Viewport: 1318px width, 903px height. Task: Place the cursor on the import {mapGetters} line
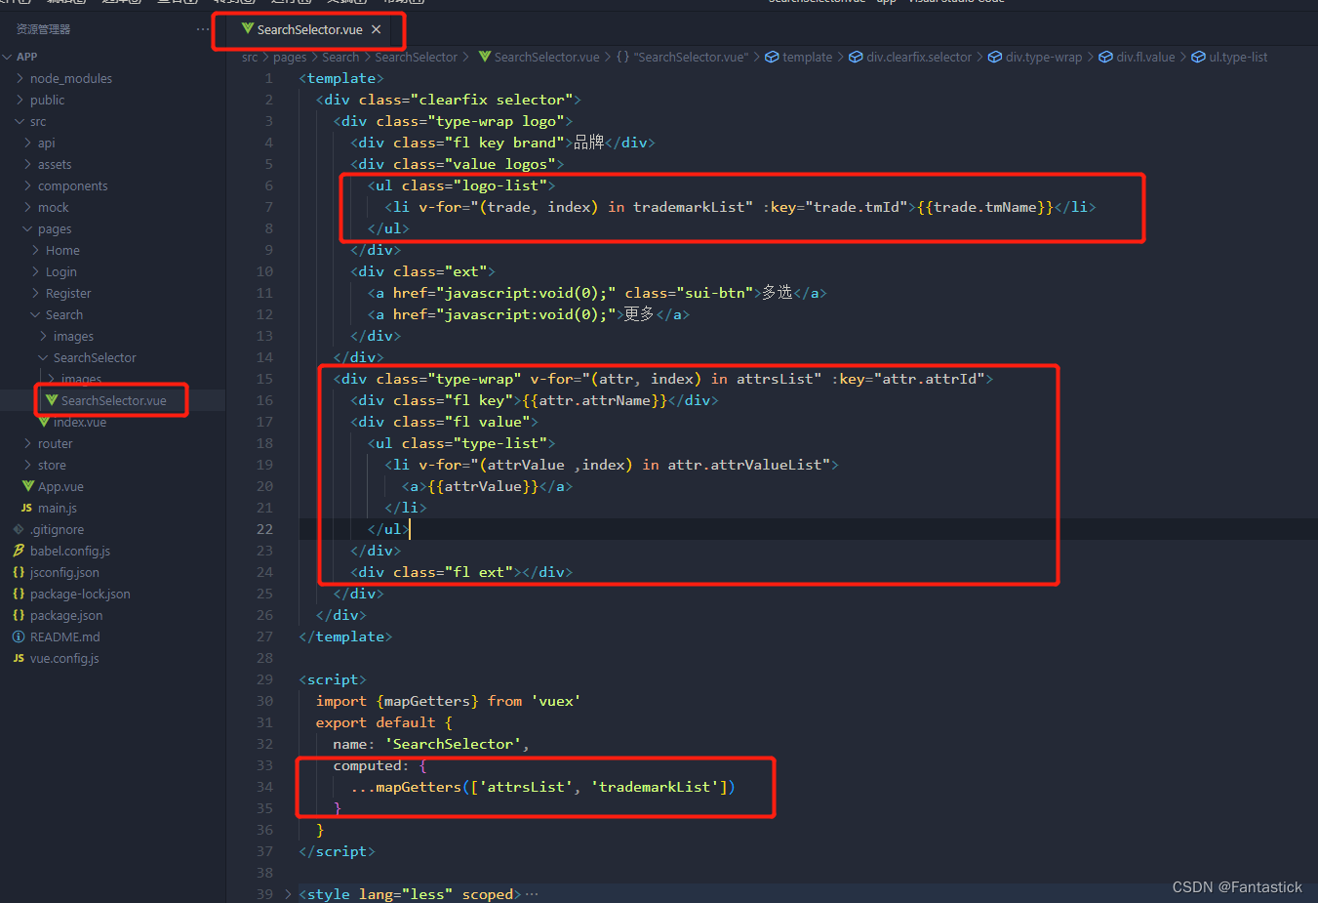pos(448,701)
